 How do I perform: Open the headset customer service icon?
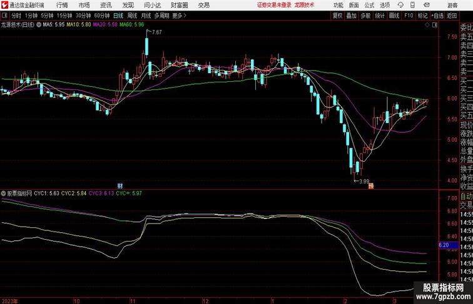tap(400, 5)
